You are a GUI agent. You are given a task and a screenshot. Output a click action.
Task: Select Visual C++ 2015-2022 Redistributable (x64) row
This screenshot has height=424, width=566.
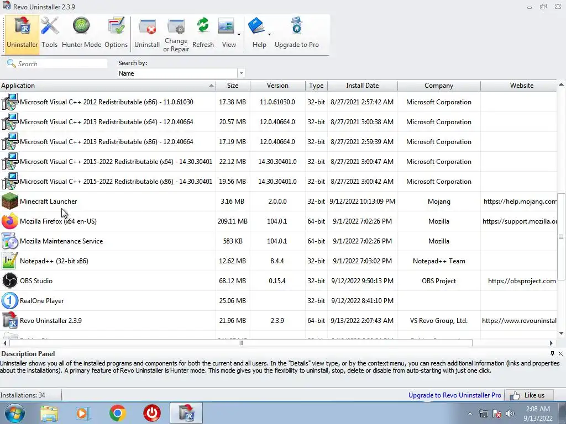(279, 162)
